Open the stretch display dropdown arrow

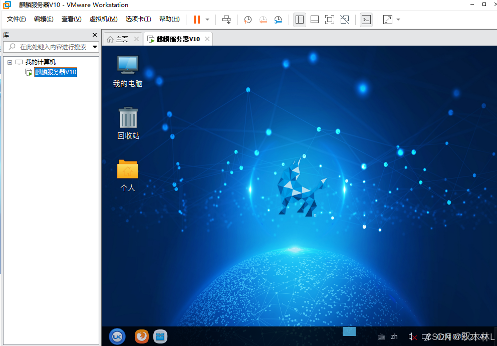pyautogui.click(x=398, y=20)
